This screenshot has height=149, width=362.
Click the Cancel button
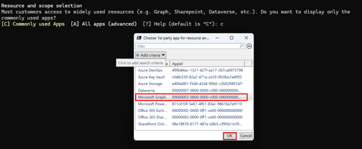[246, 136]
